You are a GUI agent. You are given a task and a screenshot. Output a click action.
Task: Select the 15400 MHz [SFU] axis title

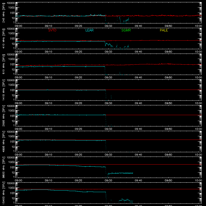click(3, 193)
